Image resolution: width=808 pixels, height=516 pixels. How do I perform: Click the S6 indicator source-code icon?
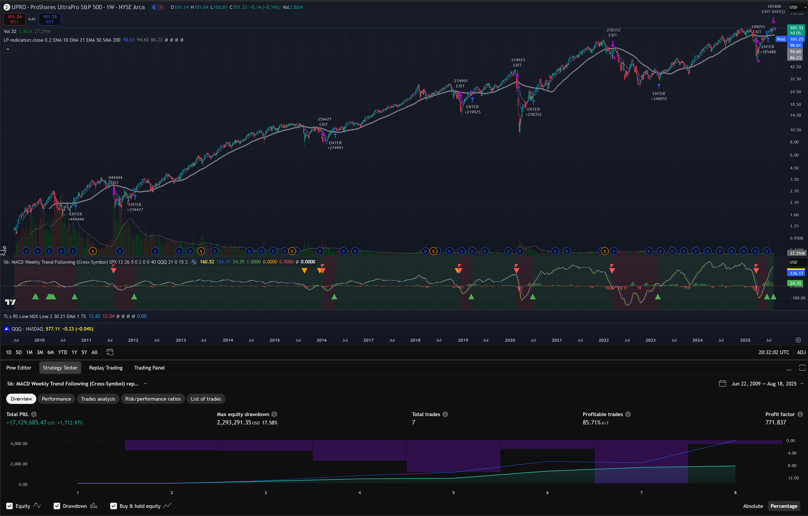(194, 262)
